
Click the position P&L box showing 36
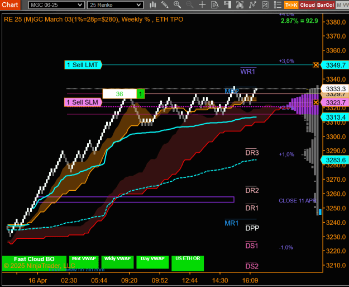(119, 94)
